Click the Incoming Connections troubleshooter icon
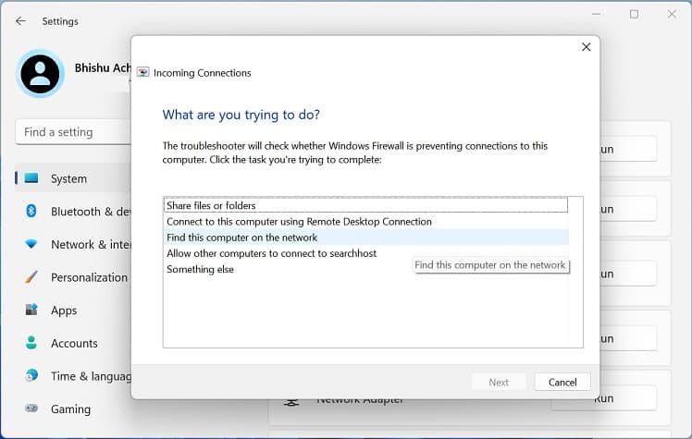The image size is (692, 439). click(x=142, y=72)
